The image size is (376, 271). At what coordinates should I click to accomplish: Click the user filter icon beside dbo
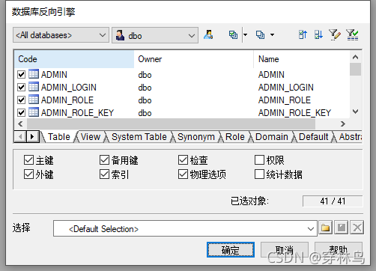click(x=208, y=34)
